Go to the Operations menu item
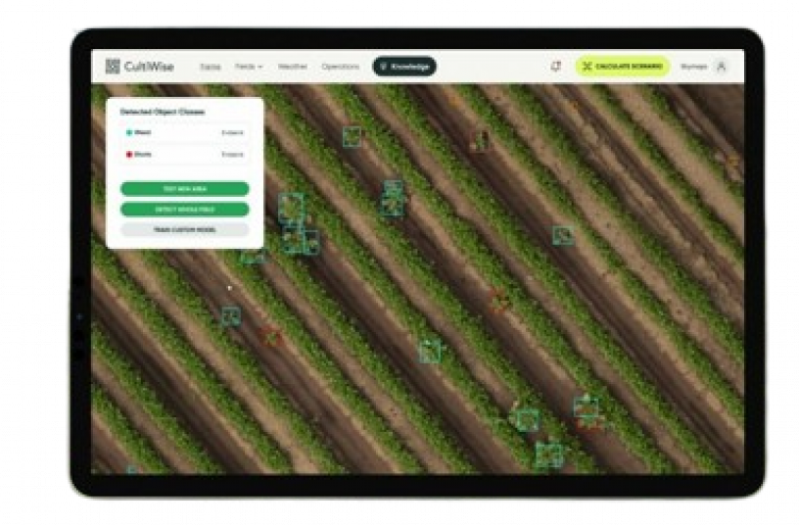The width and height of the screenshot is (799, 525). click(x=341, y=67)
